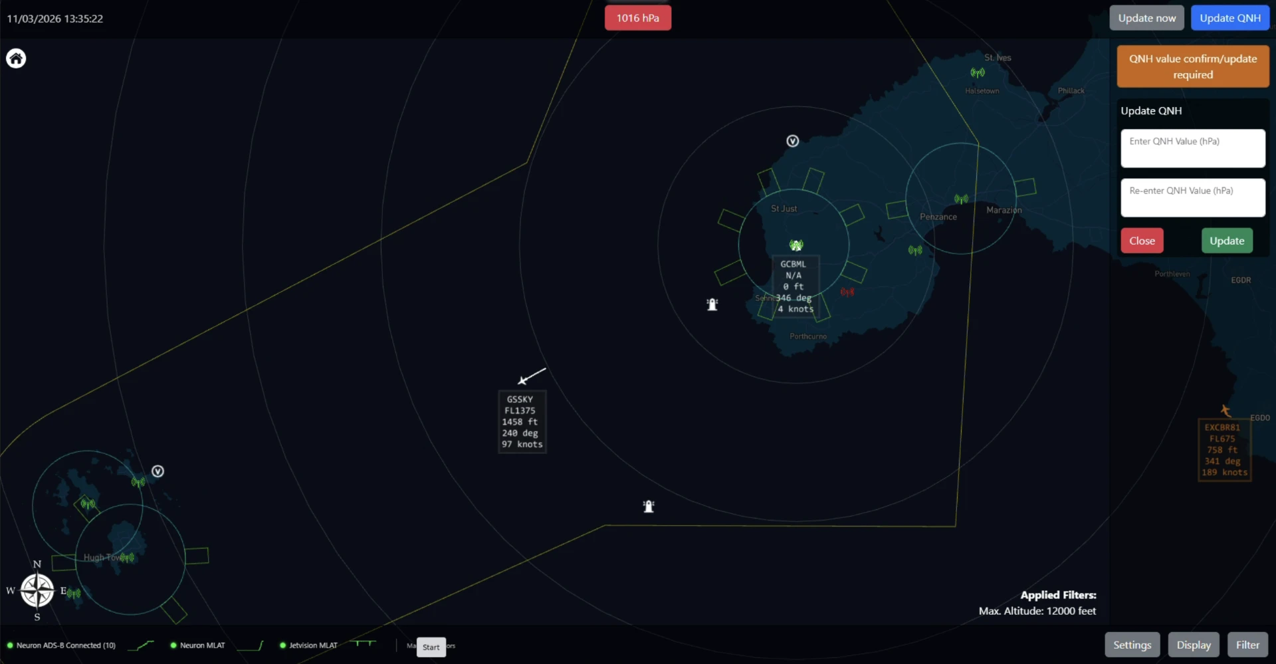Click the GCBML flight data label
This screenshot has height=664, width=1276.
coord(796,286)
